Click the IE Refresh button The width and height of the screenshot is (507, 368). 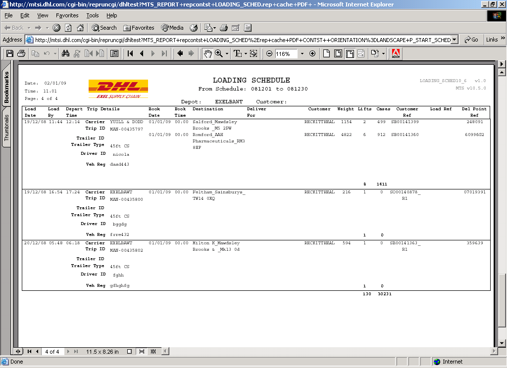tap(68, 28)
